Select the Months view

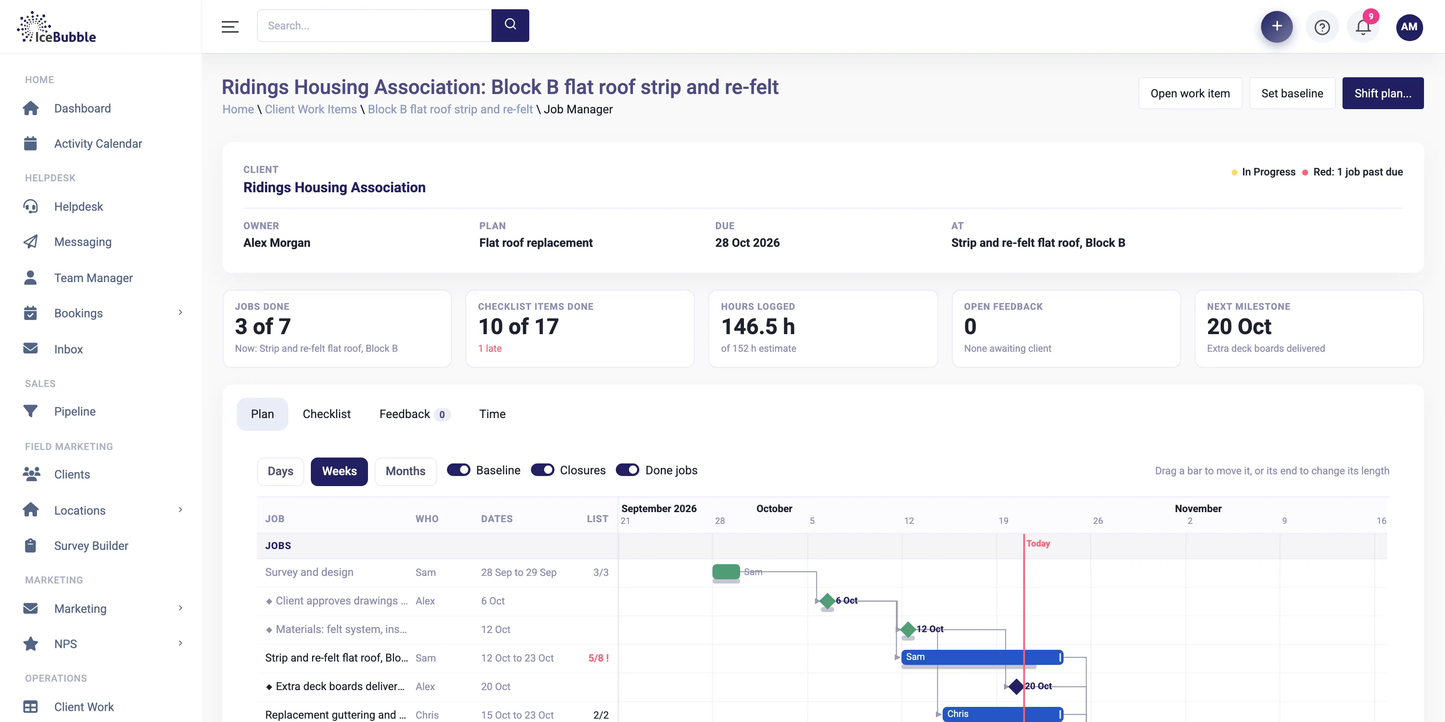[405, 471]
